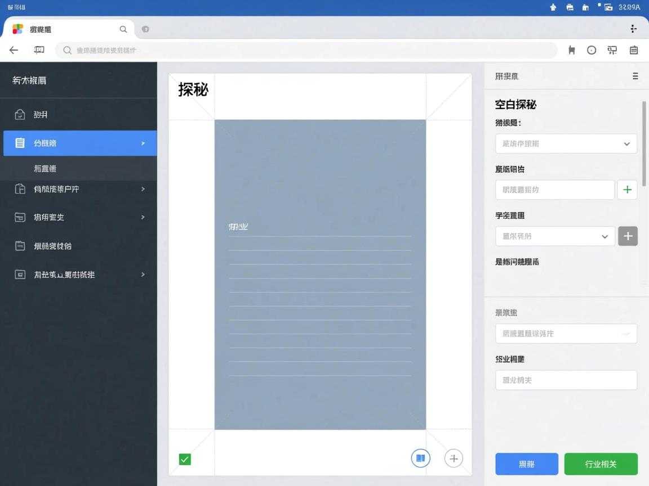Click the green plus beside the second input
The height and width of the screenshot is (486, 649).
(x=627, y=190)
